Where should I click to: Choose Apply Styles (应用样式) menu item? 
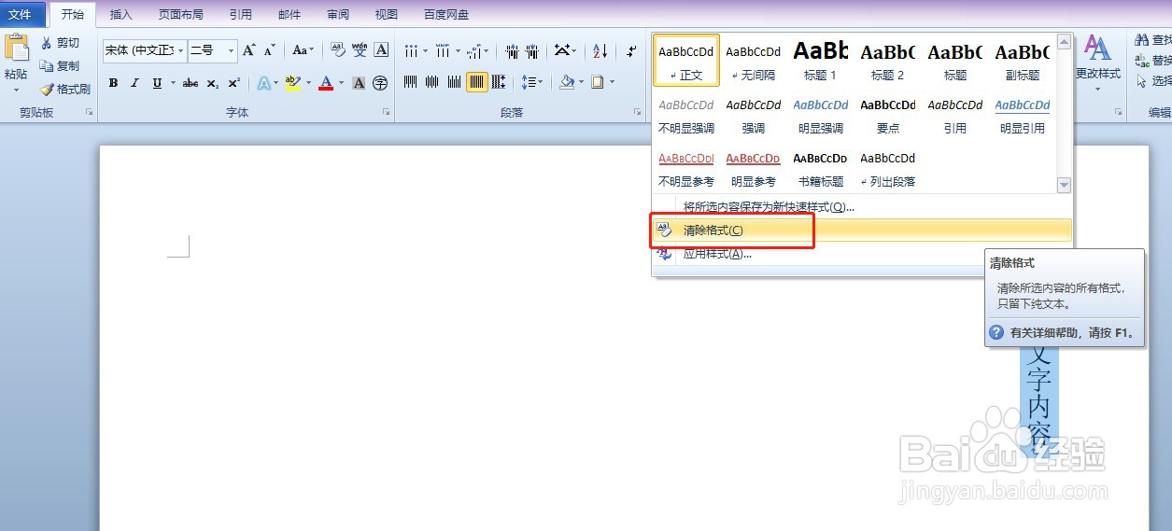pyautogui.click(x=861, y=254)
